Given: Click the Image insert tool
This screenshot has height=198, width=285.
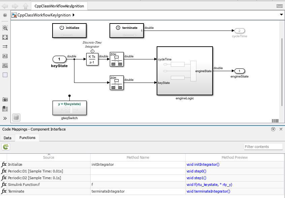Looking at the screenshot, I should (5, 65).
